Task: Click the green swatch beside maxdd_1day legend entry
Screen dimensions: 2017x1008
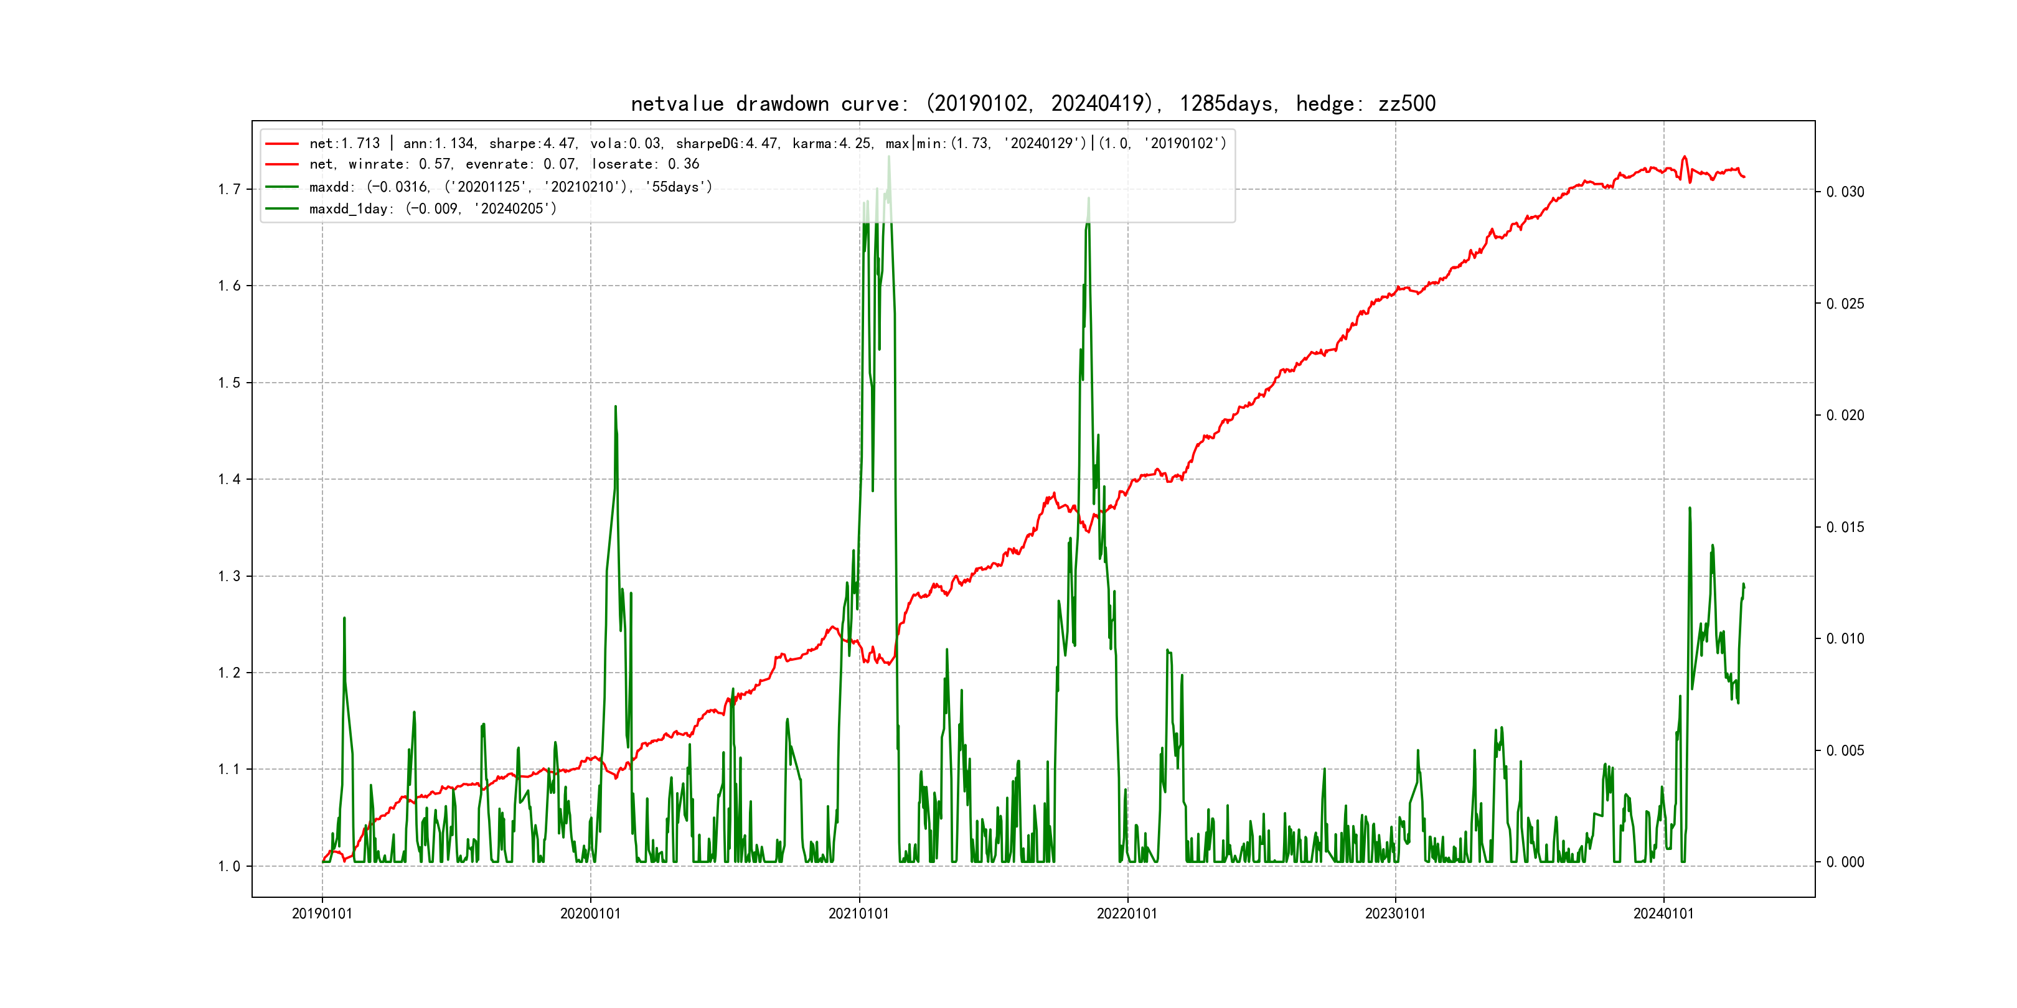Action: pos(282,209)
